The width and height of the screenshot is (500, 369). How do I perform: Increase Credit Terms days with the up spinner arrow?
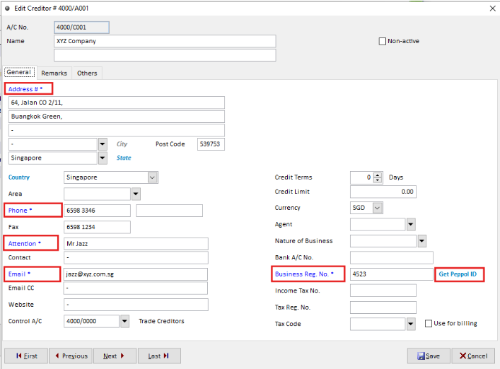coord(378,175)
